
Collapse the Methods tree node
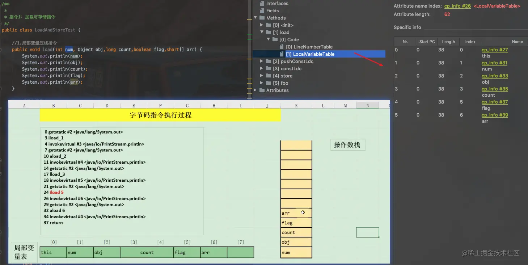(x=255, y=18)
